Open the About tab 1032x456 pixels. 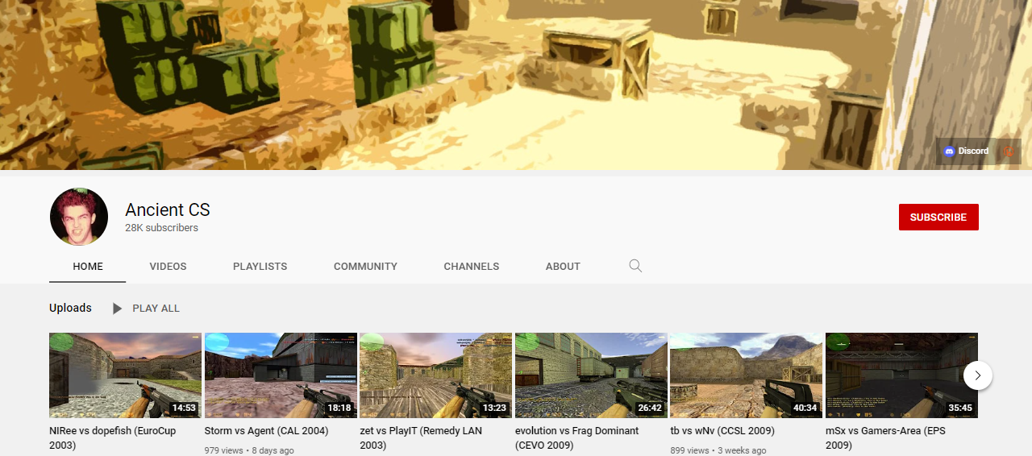(x=563, y=266)
